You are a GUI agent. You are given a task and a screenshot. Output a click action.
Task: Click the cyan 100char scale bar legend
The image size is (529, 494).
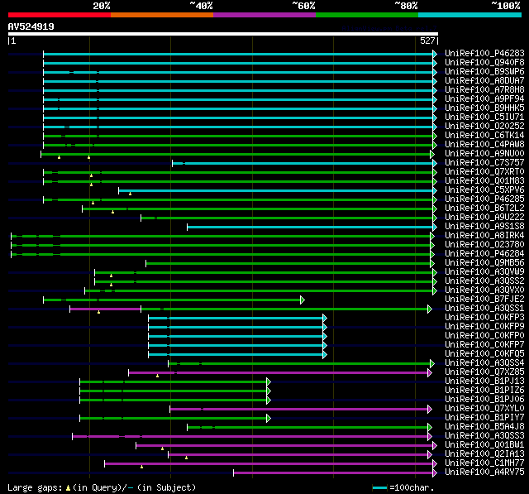379,487
